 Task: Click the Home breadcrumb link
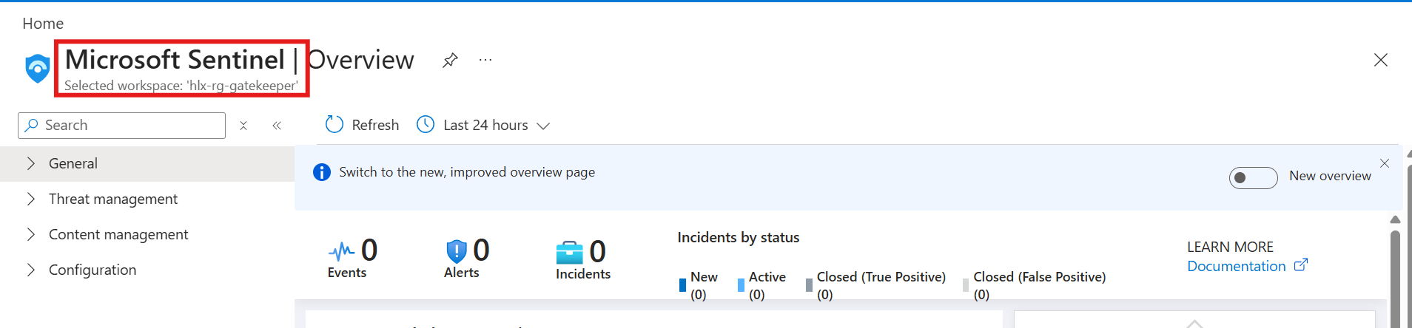(x=43, y=24)
